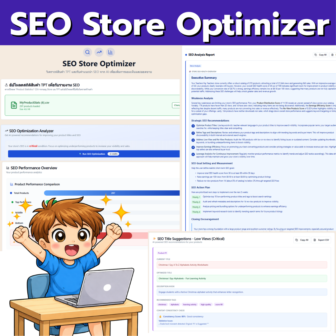Click the magnifying glass search icon
The width and height of the screenshot is (336, 336).
point(87,52)
